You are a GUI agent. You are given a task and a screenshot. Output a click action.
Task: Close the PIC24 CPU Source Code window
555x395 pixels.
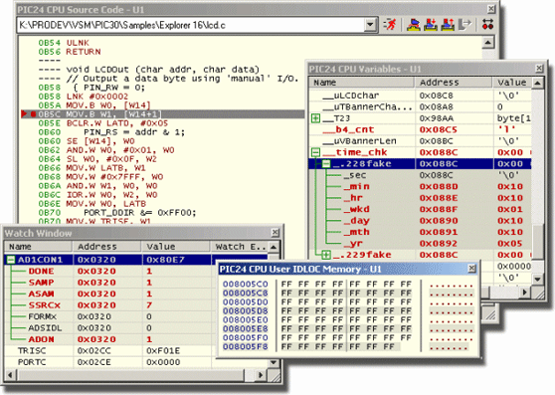[x=491, y=9]
